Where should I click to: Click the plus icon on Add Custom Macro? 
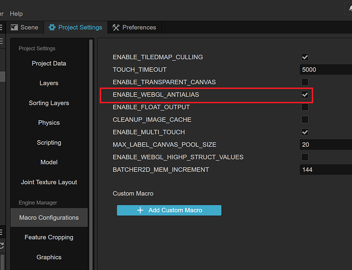coord(140,210)
